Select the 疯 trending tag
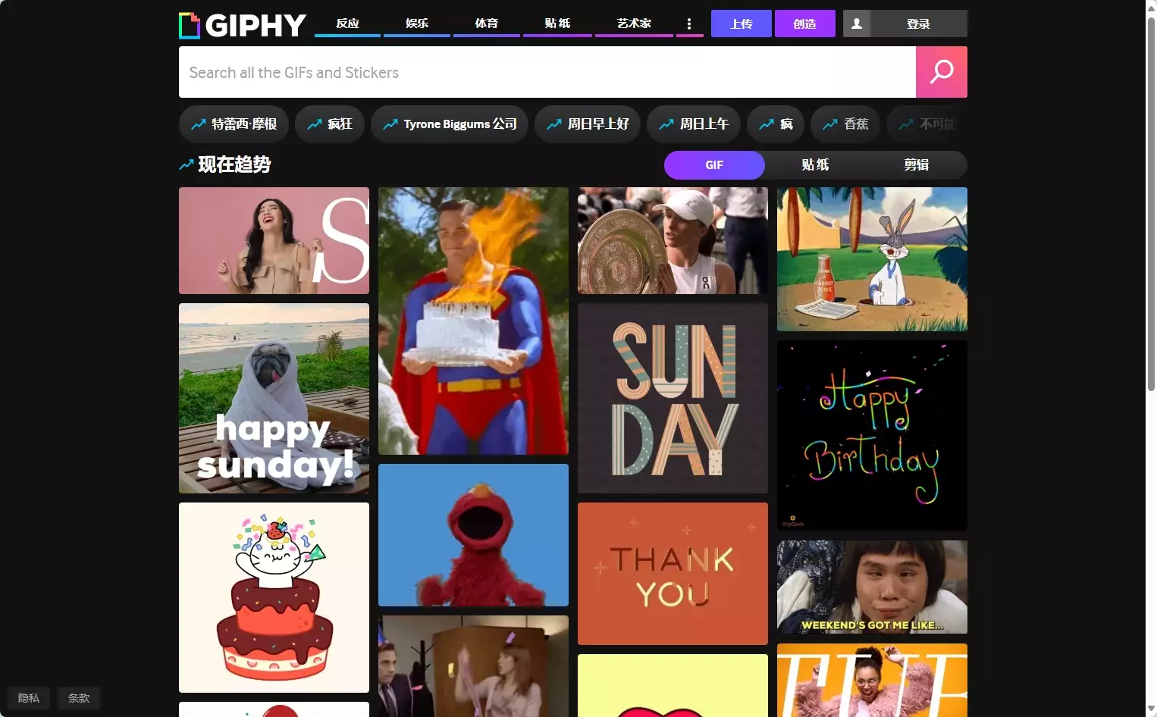 (776, 124)
